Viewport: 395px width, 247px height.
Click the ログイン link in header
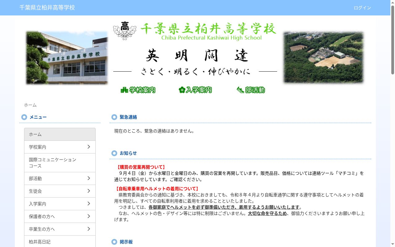click(362, 8)
